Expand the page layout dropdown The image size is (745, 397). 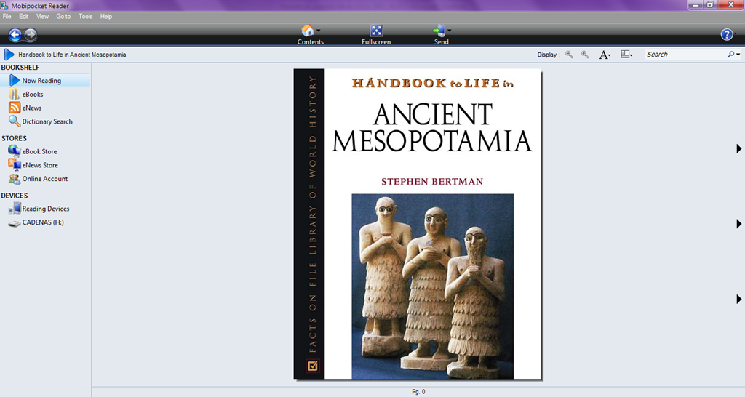626,55
